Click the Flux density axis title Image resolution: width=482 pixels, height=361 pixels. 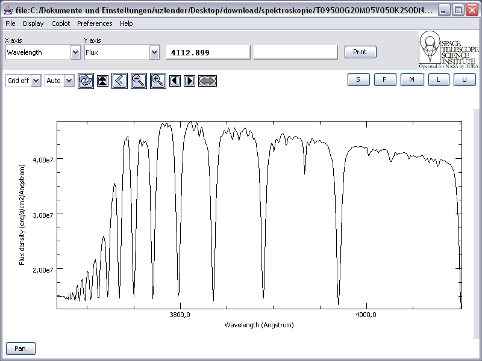pos(22,215)
